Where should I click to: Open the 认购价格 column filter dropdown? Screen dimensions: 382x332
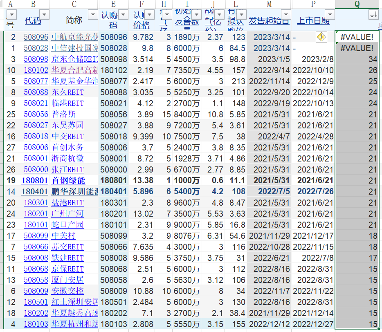pyautogui.click(x=151, y=15)
